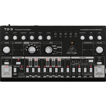Click the DECAY knob
106x106 pixels.
40,38
